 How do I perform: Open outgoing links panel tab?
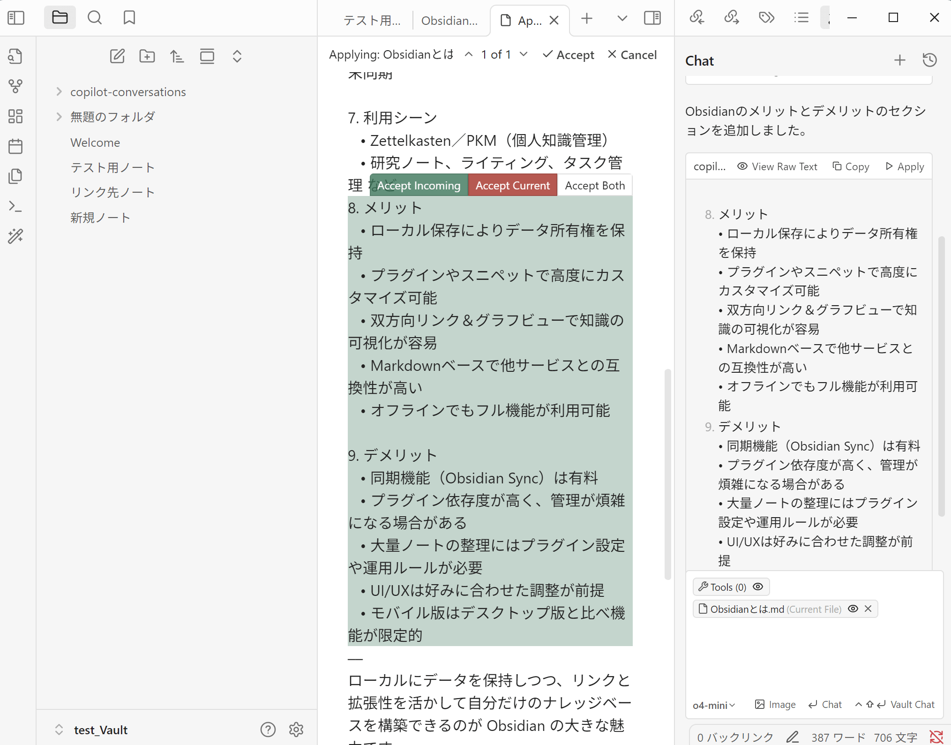(732, 18)
